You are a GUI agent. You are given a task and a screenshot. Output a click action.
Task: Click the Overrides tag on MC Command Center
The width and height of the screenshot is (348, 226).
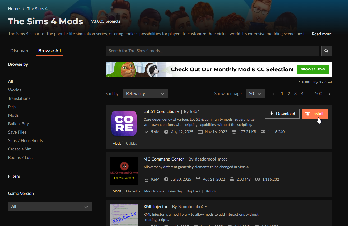[x=133, y=191]
